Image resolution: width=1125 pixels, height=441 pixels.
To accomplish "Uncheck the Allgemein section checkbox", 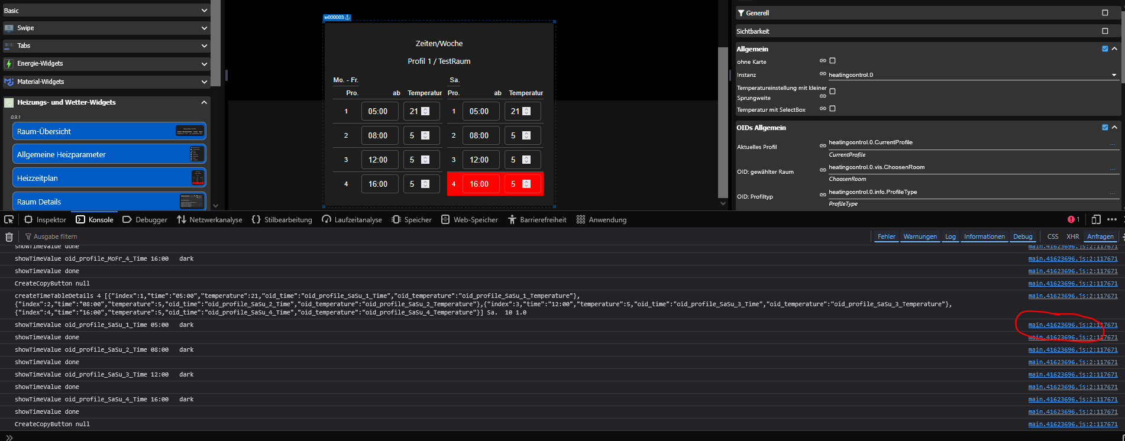I will (x=1105, y=49).
